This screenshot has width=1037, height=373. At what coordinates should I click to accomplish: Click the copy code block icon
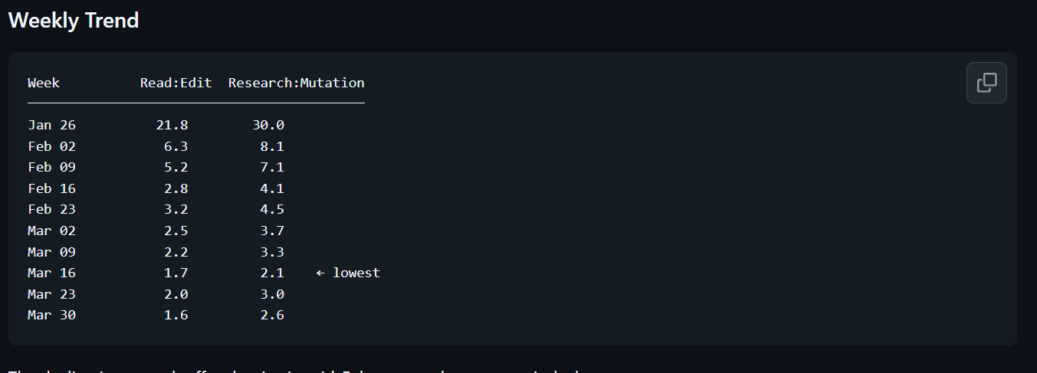(x=986, y=83)
